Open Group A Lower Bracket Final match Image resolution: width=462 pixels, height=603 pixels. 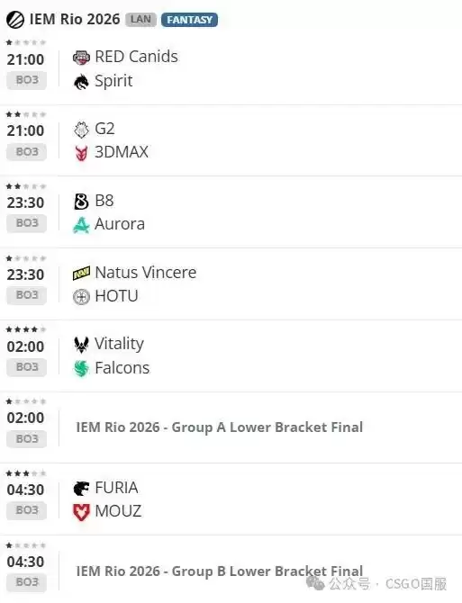[219, 427]
